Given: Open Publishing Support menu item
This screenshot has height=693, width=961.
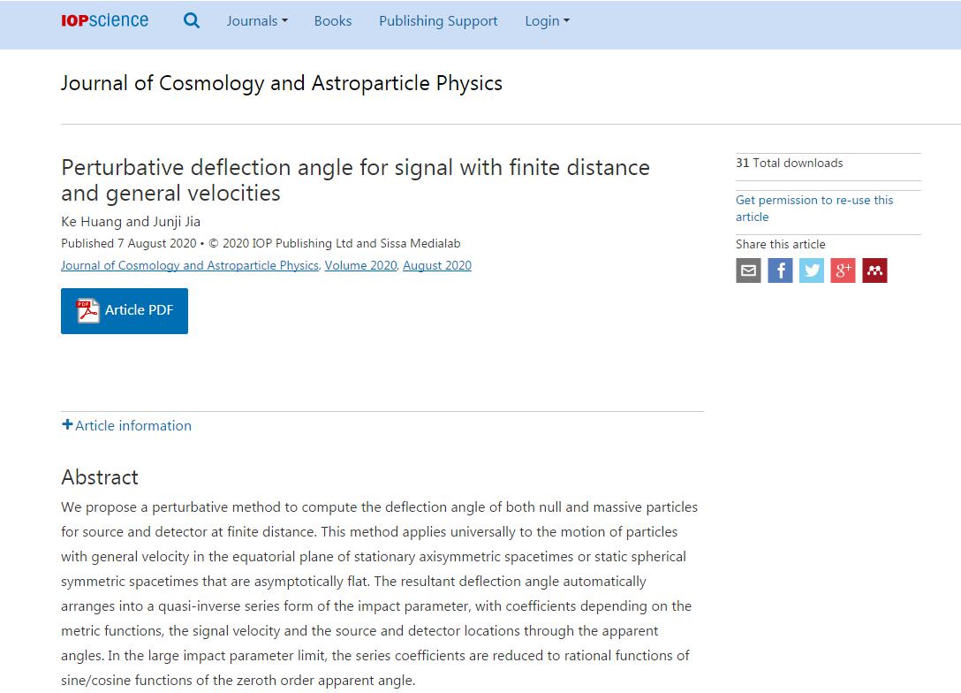Looking at the screenshot, I should (x=438, y=21).
